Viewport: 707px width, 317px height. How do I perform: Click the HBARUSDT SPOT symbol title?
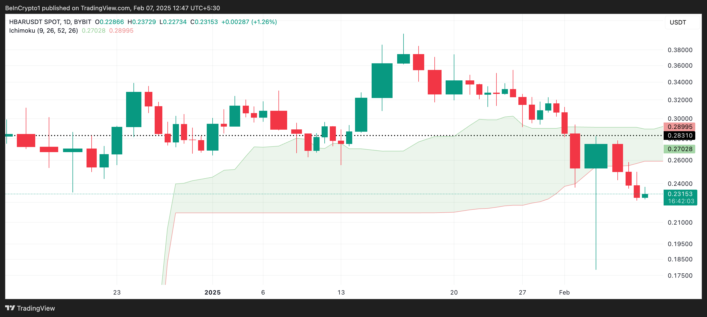(34, 22)
